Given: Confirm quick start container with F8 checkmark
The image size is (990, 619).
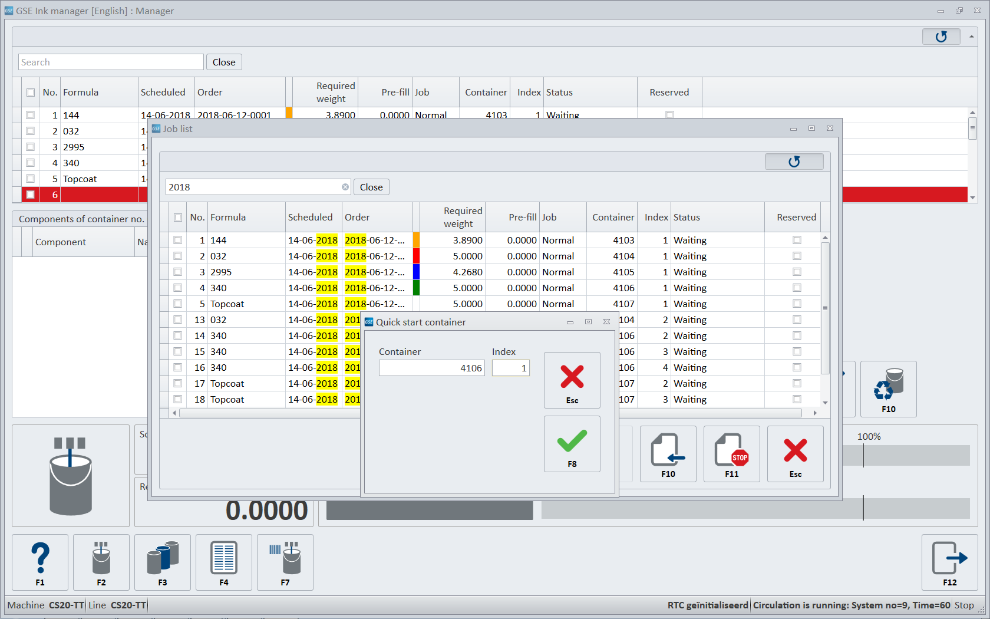Looking at the screenshot, I should tap(572, 444).
